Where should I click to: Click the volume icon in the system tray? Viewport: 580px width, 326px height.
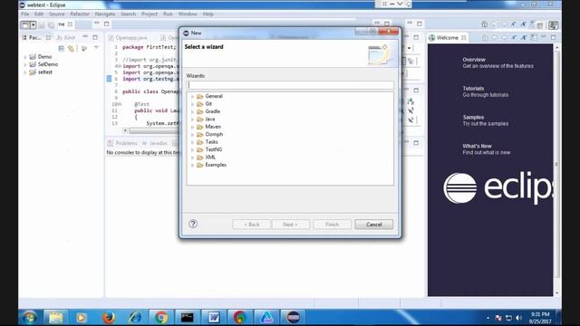(x=518, y=318)
